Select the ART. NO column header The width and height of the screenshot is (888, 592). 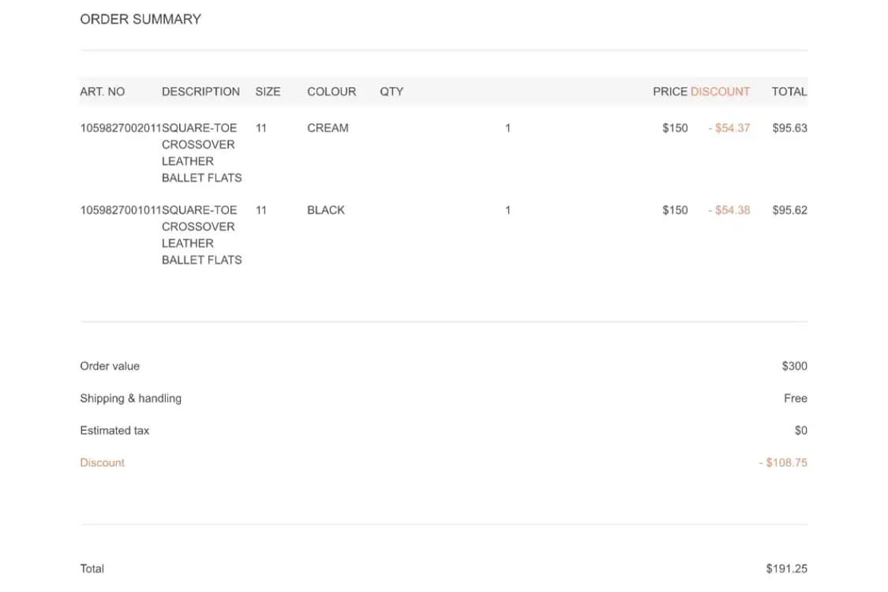point(103,92)
